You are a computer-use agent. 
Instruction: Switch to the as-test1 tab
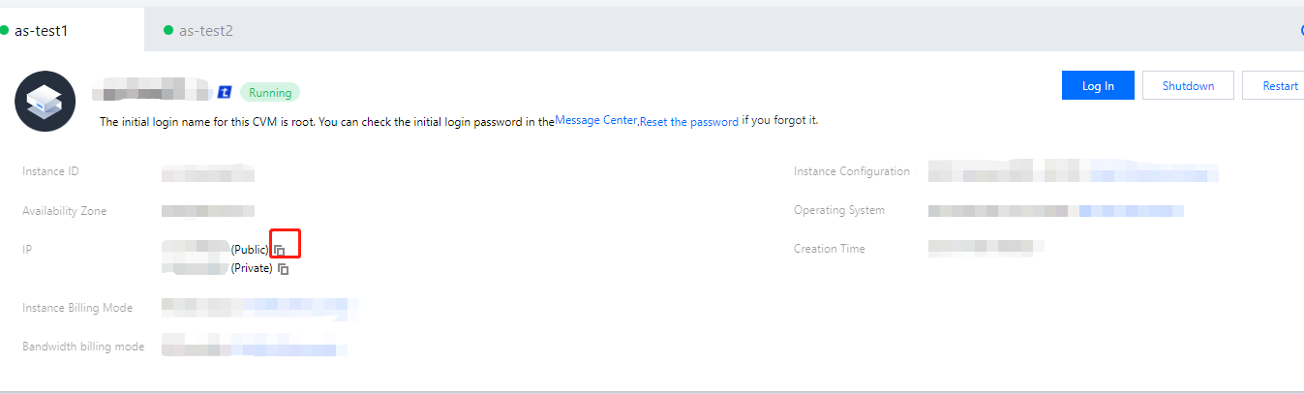tap(42, 31)
